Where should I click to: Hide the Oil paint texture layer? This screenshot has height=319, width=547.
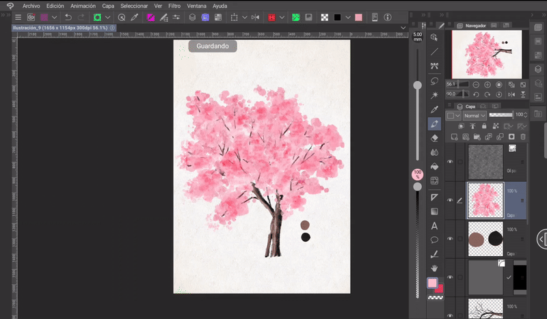click(x=450, y=161)
